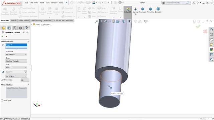
Task: Open the Window menu
Action: coord(54,3)
